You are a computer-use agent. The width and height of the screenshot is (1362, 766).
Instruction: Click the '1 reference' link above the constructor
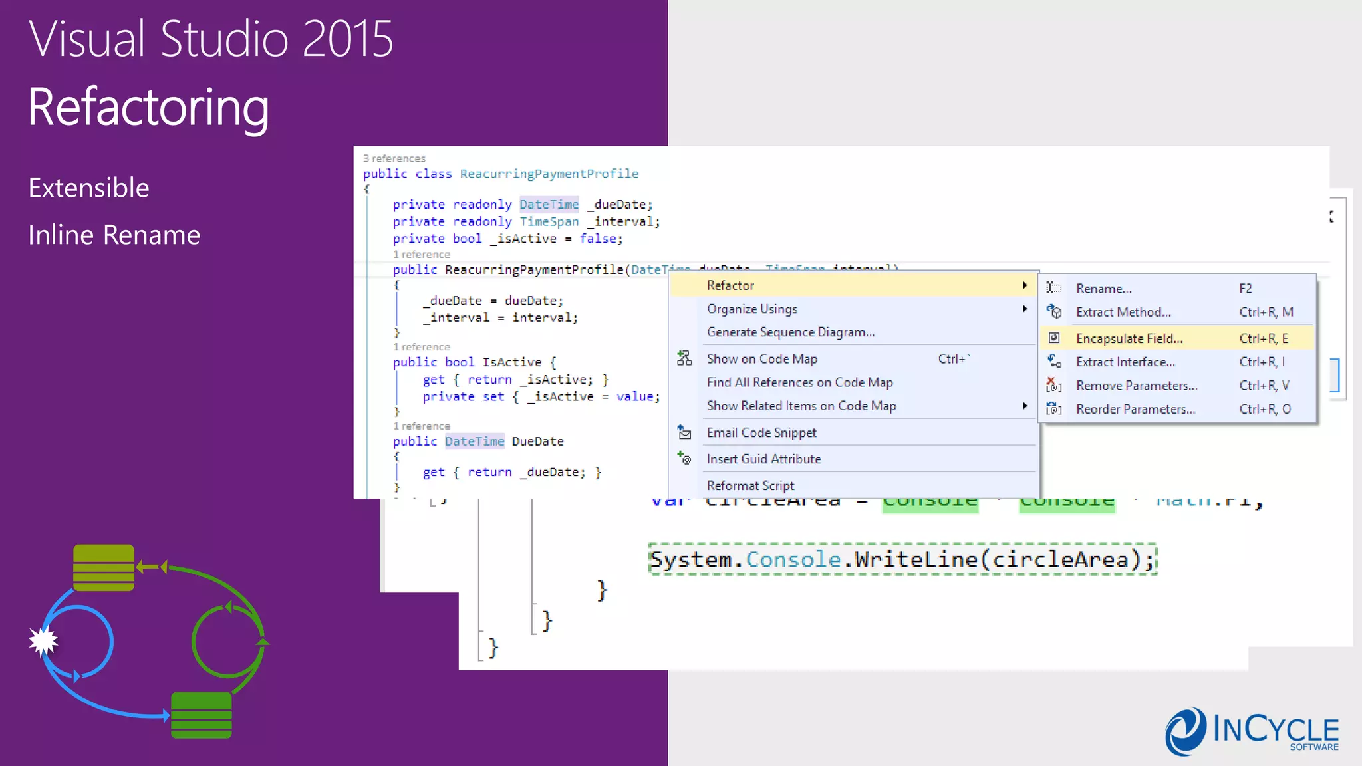(x=421, y=254)
